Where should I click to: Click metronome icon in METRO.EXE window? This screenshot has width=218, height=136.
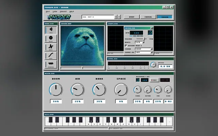pyautogui.click(x=150, y=33)
